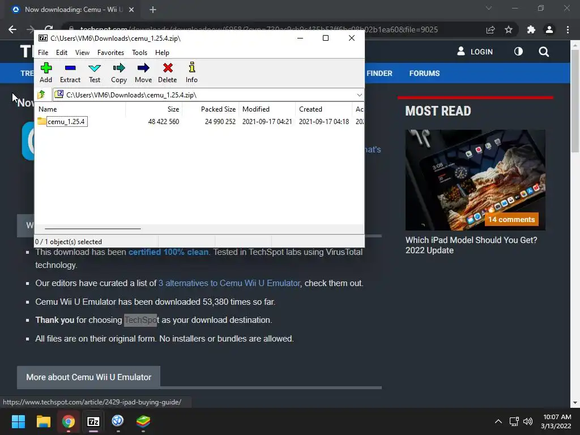The height and width of the screenshot is (435, 580).
Task: Click the Add button in 7-Zip toolbar
Action: 46,73
